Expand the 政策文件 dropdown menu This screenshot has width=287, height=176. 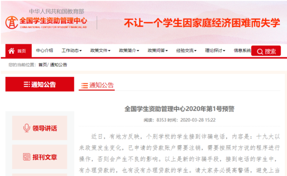[x=100, y=50]
